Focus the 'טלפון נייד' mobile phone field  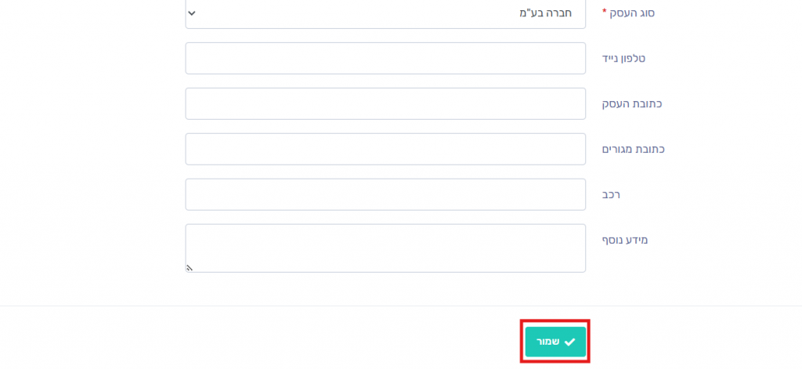point(385,59)
